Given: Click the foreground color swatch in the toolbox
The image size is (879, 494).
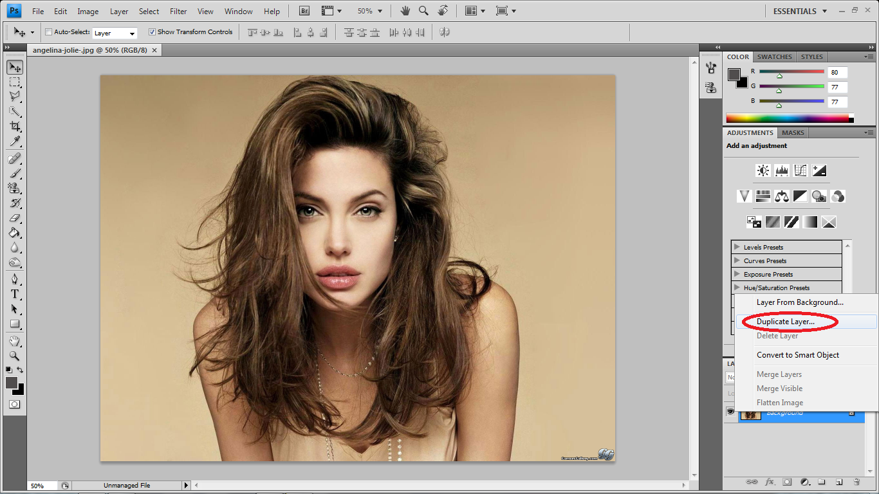Looking at the screenshot, I should pyautogui.click(x=12, y=383).
